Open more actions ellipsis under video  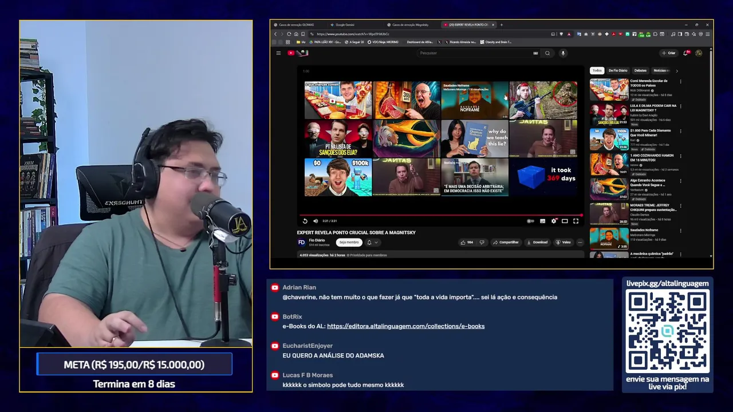coord(580,242)
